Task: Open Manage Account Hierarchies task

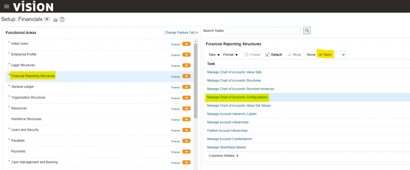Action: (x=228, y=122)
